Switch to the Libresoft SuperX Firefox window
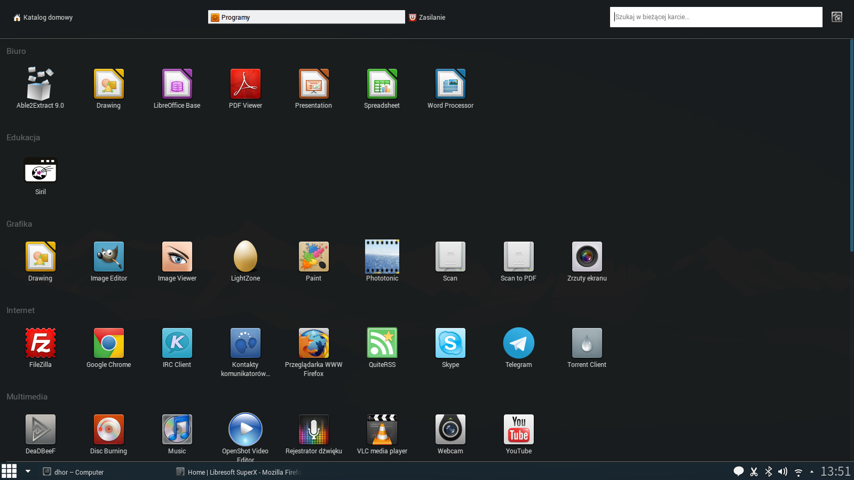Viewport: 854px width, 480px height. [239, 472]
